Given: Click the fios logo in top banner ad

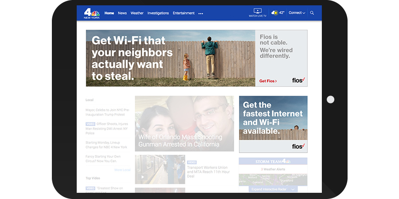Looking at the screenshot, I should [x=298, y=80].
